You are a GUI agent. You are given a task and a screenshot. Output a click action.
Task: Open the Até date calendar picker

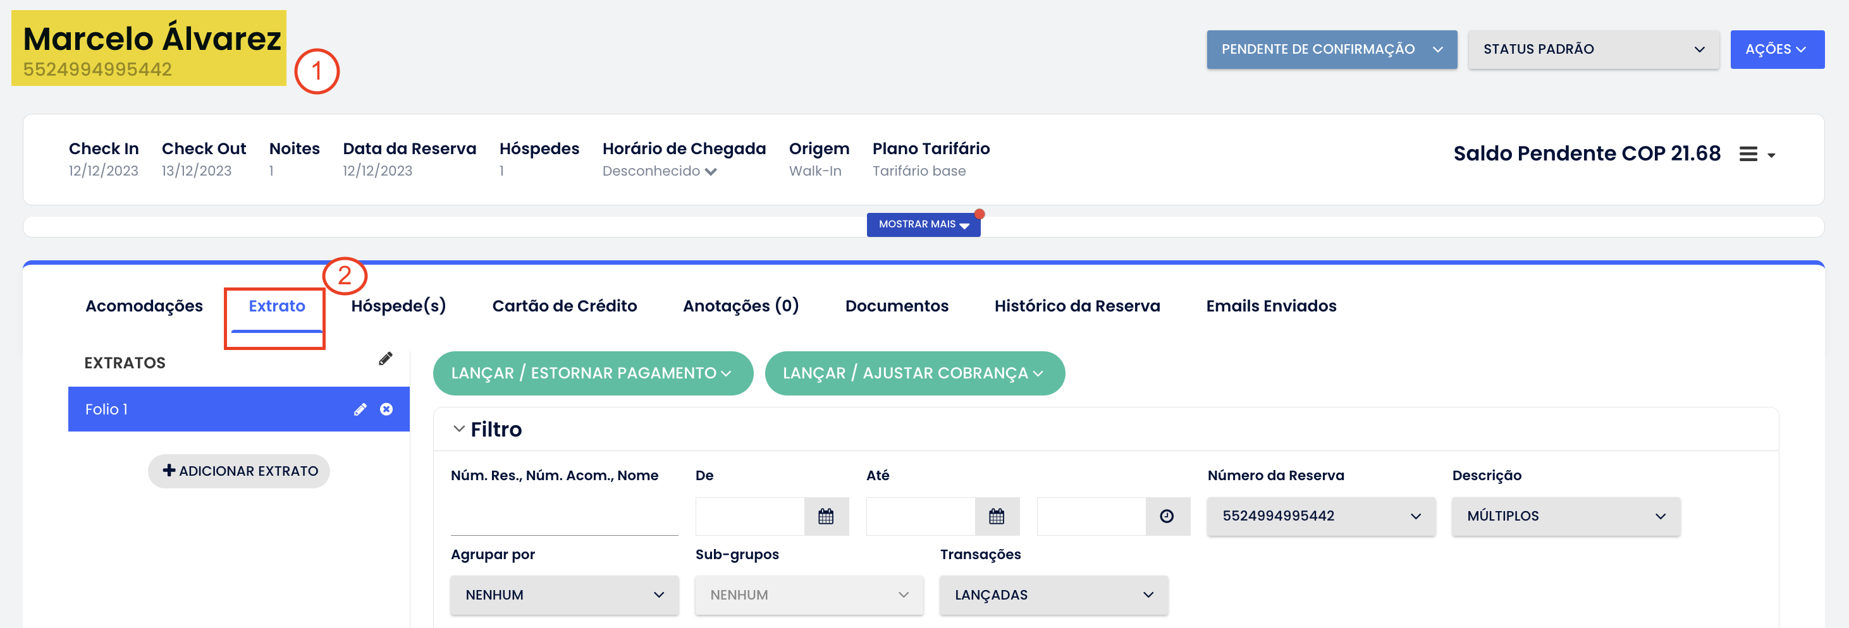tap(997, 516)
